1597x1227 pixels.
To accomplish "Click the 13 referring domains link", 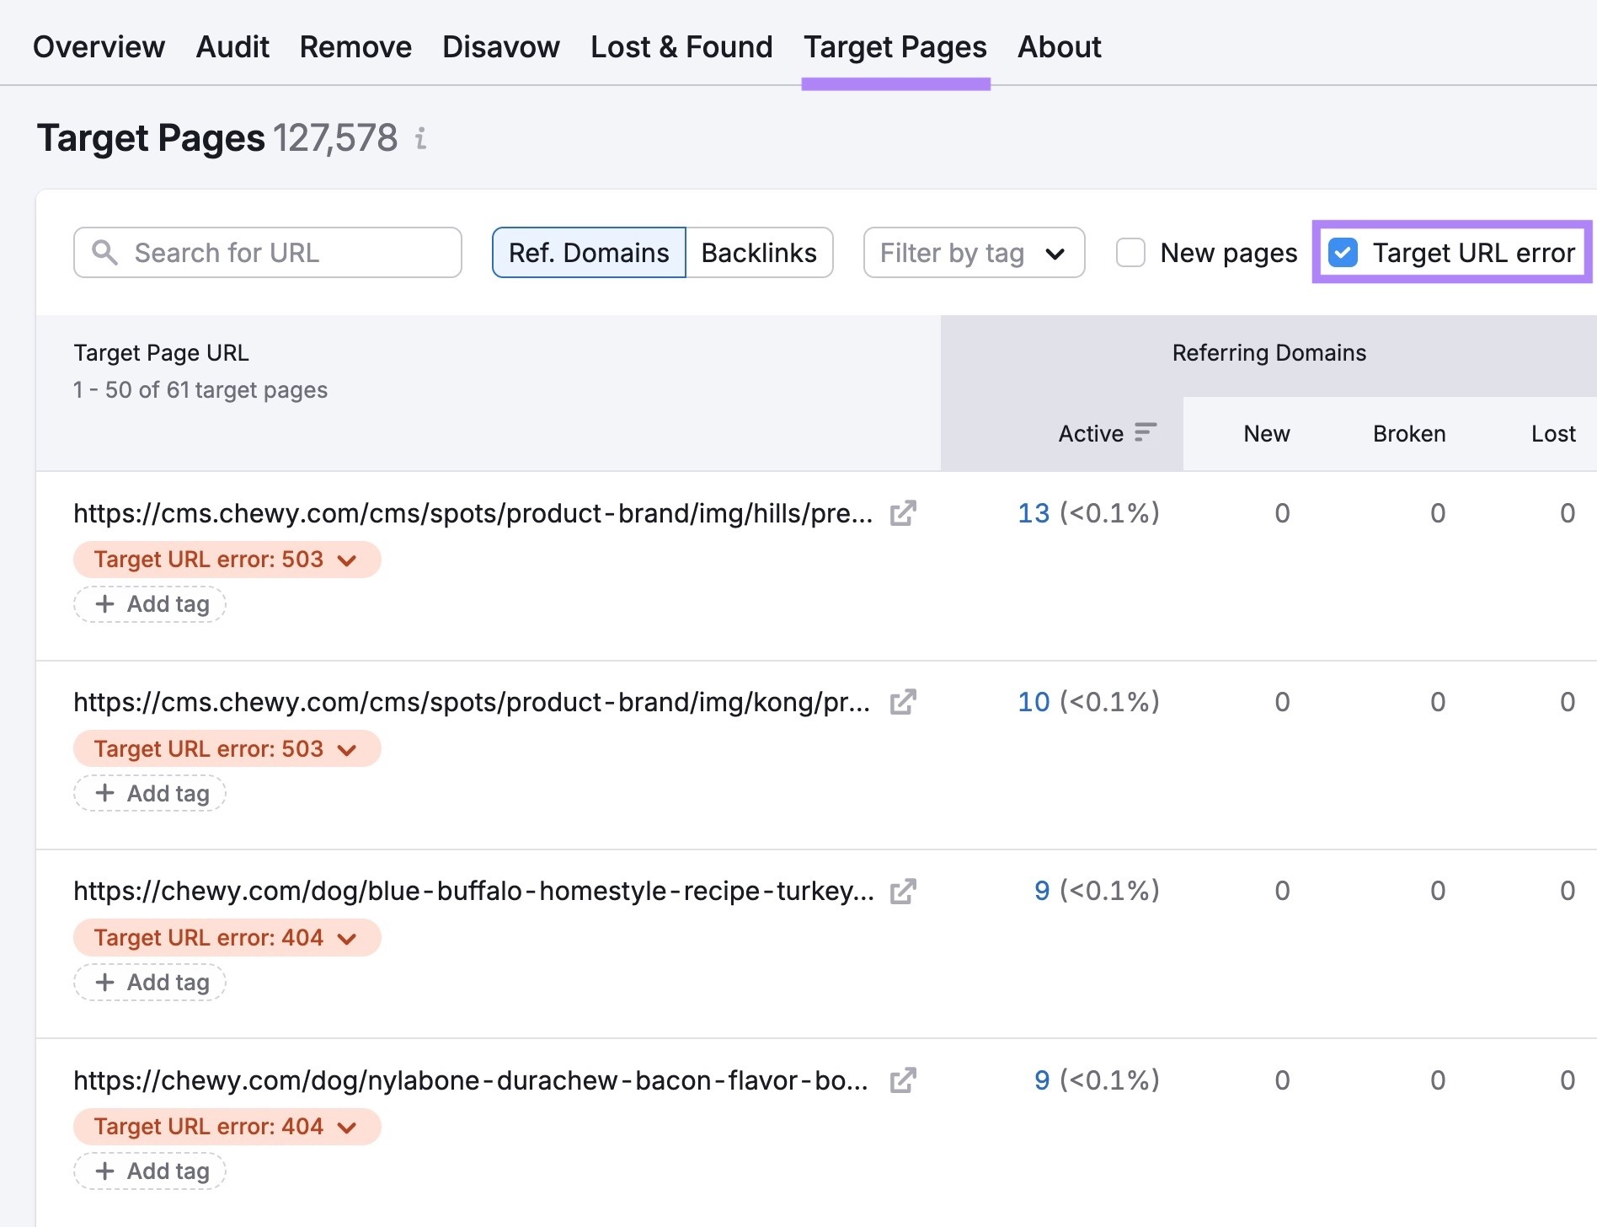I will coord(1034,512).
